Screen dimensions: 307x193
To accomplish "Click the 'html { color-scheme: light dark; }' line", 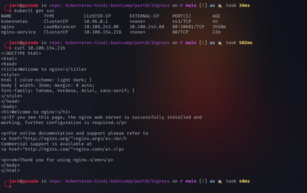I will [46, 80].
